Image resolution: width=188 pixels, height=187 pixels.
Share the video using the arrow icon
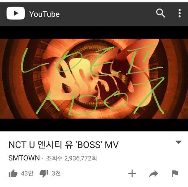coord(154,174)
